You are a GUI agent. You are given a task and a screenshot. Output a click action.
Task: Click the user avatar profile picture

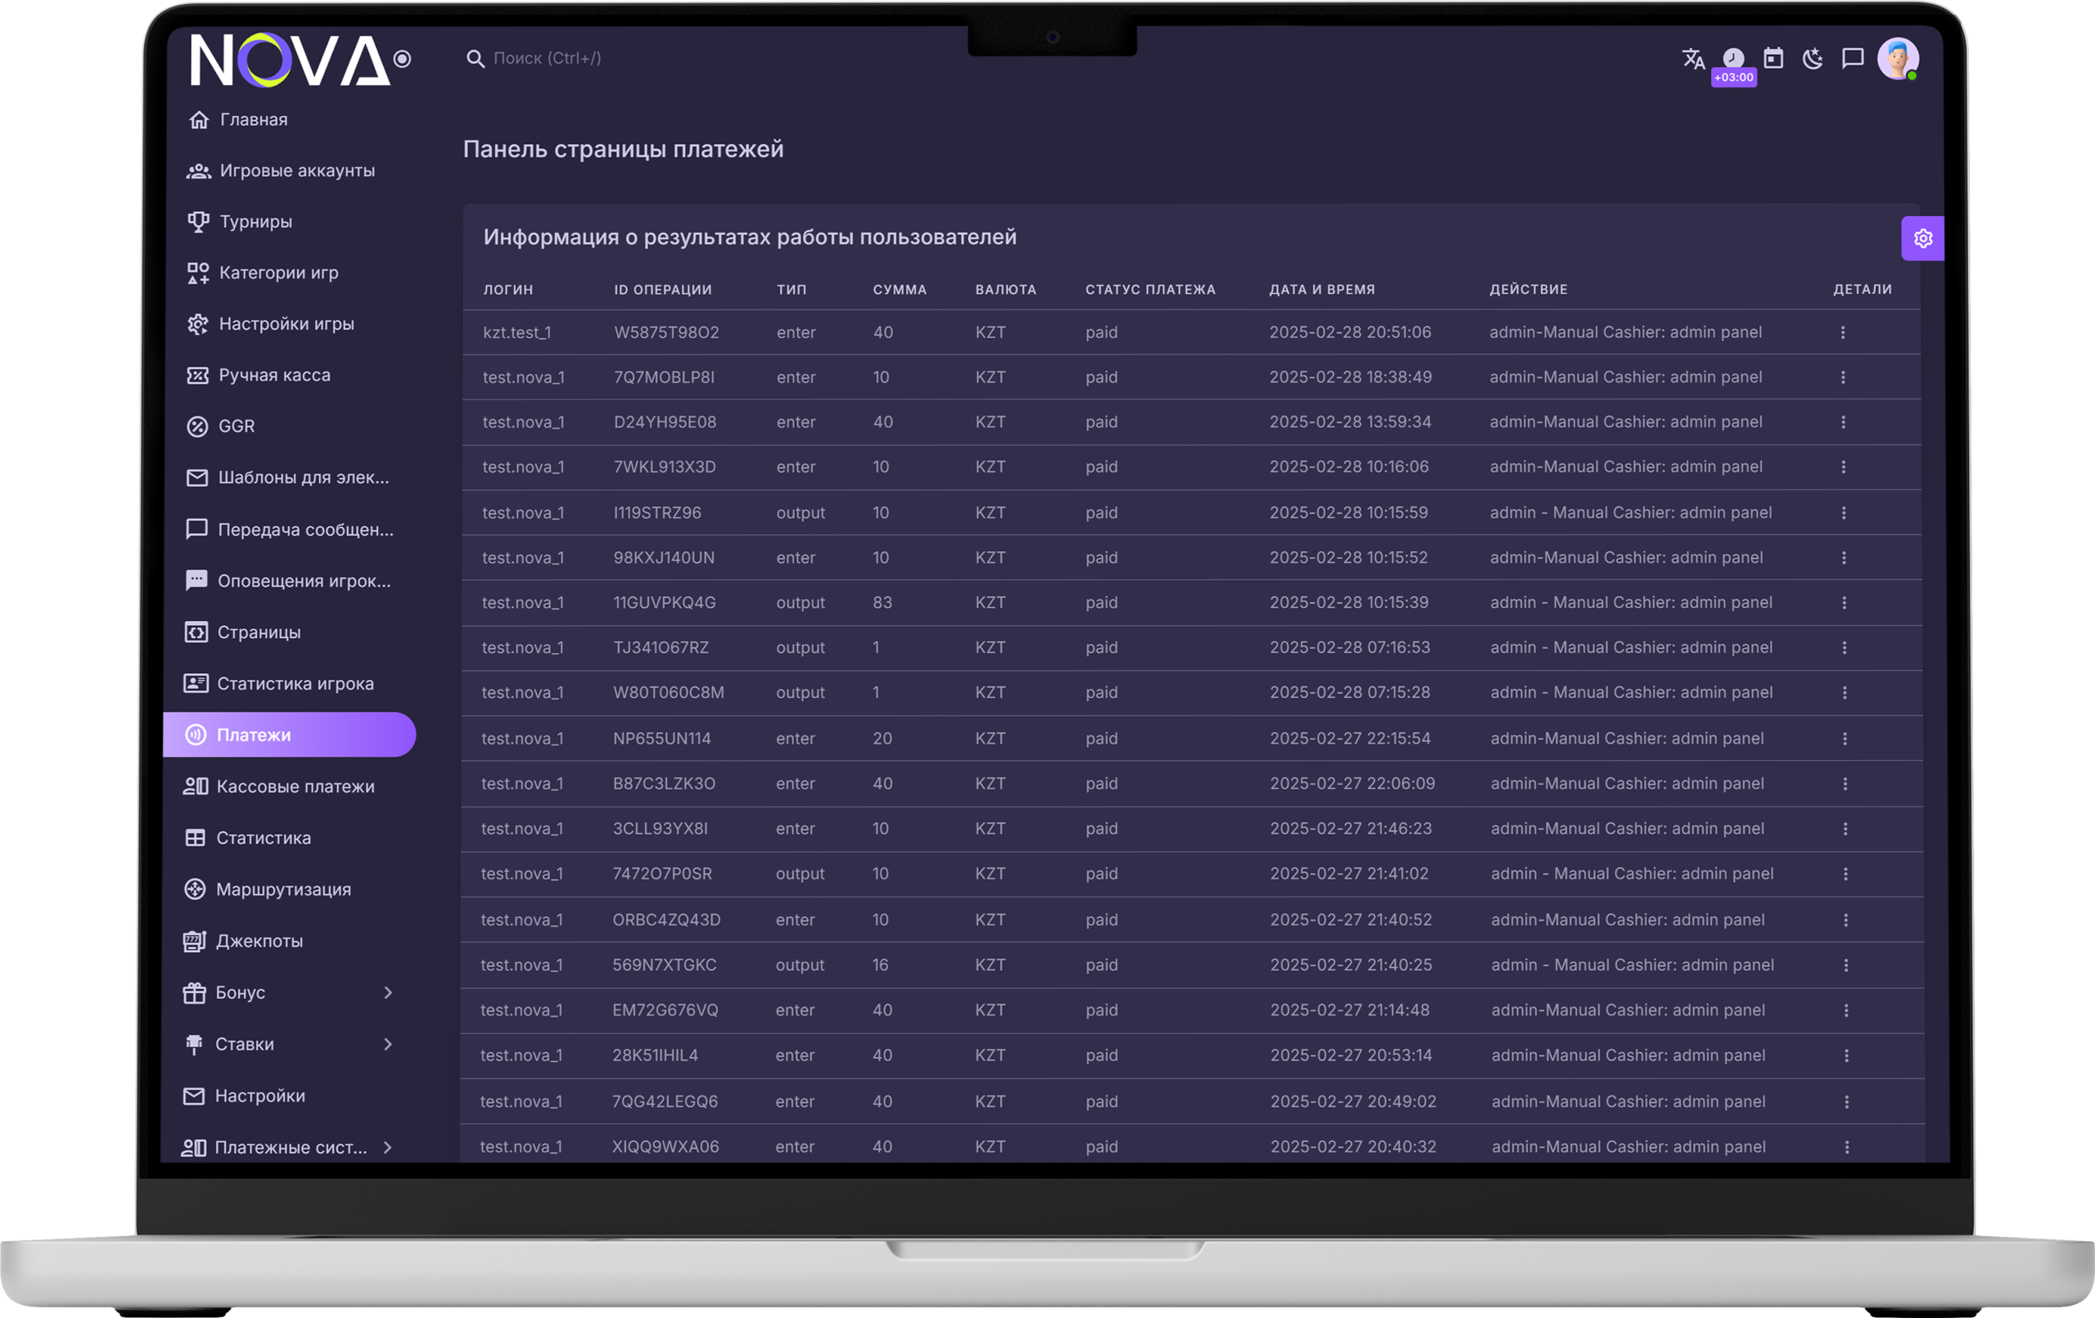[x=1898, y=58]
